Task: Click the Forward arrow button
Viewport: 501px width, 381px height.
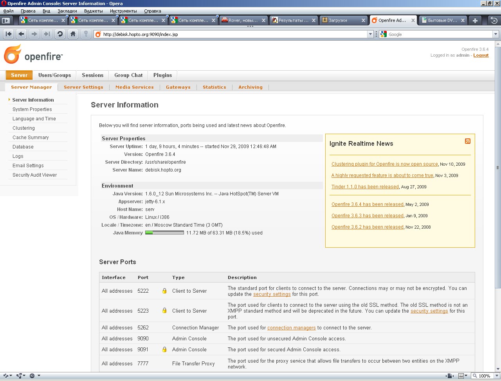Action: [x=34, y=34]
